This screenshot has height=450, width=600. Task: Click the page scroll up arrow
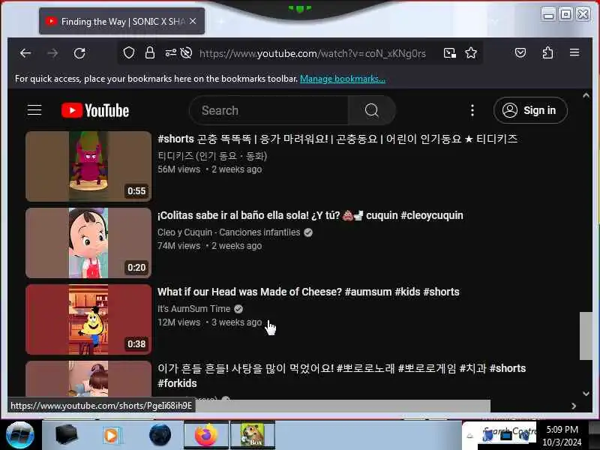coord(586,96)
